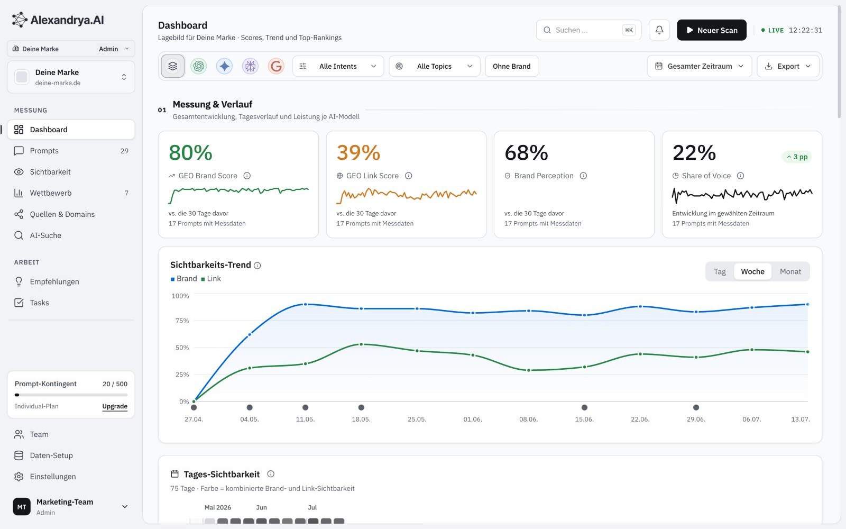Click the timeline marker at 18.05.
This screenshot has height=529, width=846.
[x=361, y=407]
